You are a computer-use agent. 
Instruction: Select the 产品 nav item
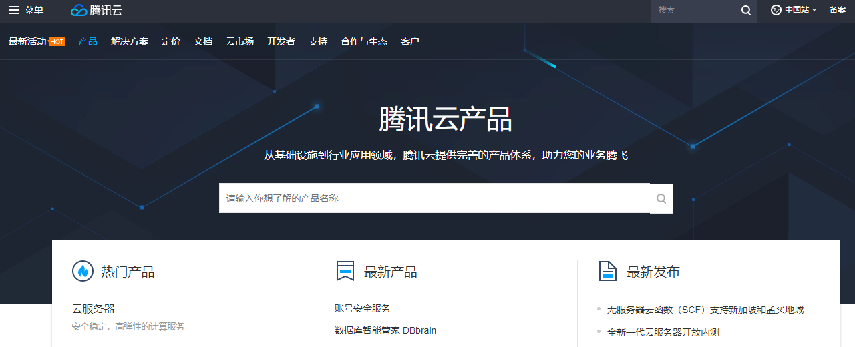pyautogui.click(x=88, y=41)
